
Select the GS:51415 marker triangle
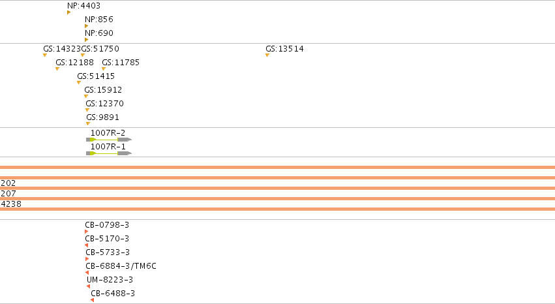pyautogui.click(x=79, y=83)
